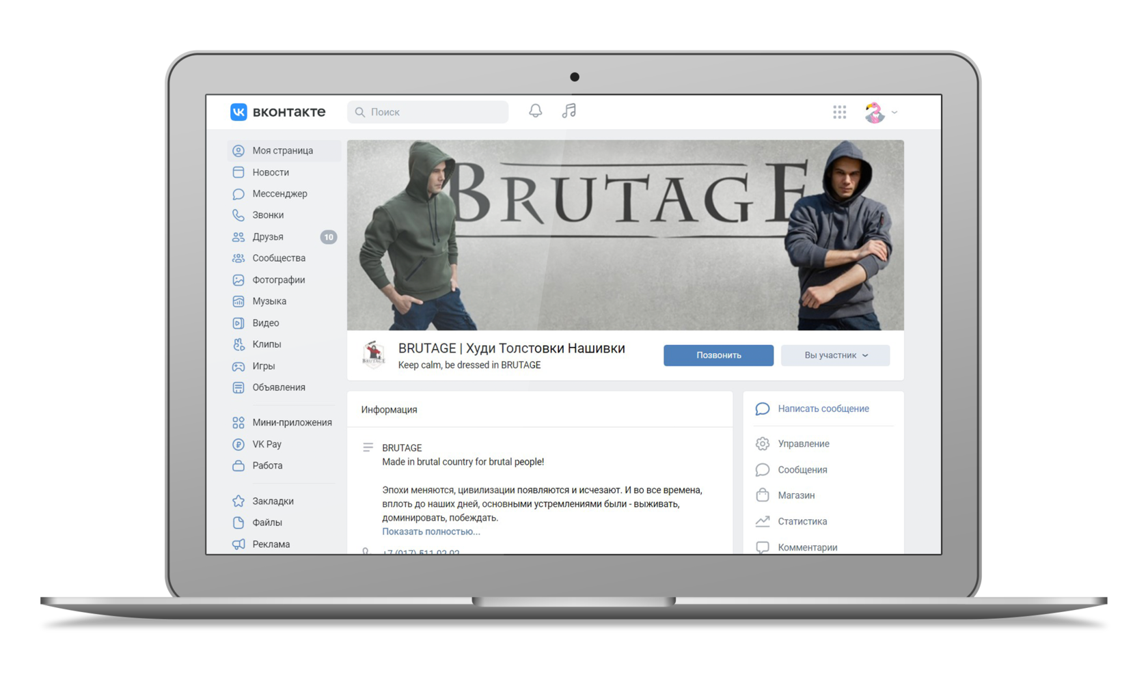Click the Друзья counter badge 10
The width and height of the screenshot is (1148, 692).
(329, 237)
